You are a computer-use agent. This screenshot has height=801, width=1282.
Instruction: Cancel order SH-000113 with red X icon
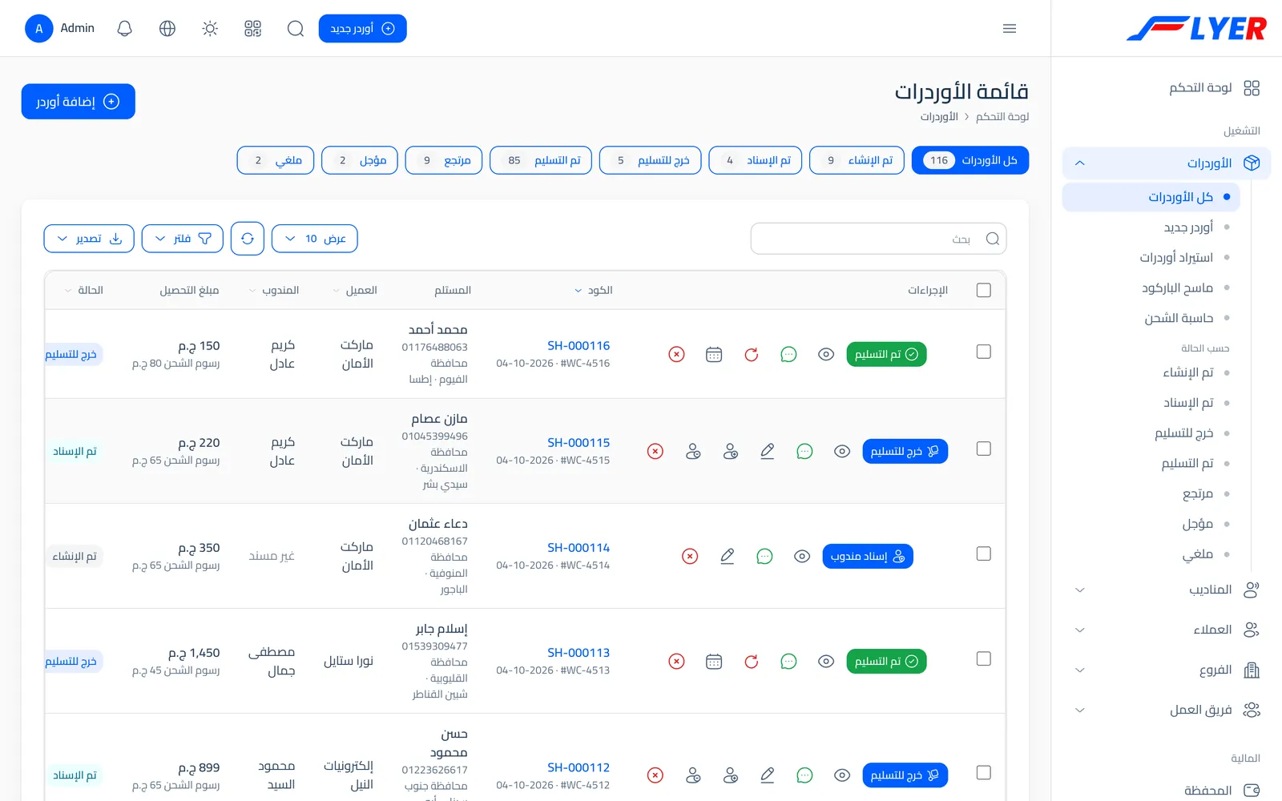(677, 661)
